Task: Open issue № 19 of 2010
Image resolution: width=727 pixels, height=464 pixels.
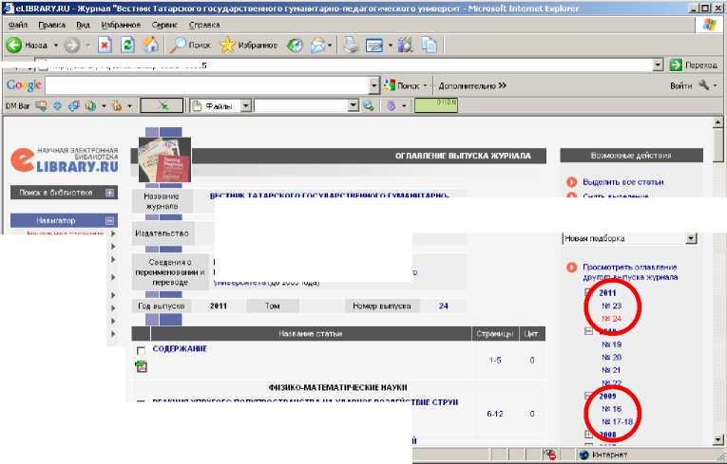Action: (x=612, y=344)
